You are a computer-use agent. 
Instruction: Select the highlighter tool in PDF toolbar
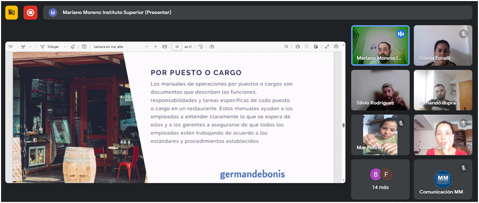[24, 47]
